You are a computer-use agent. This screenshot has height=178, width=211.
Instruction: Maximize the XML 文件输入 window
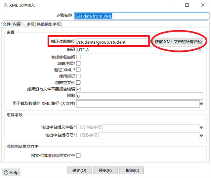[x=187, y=5]
